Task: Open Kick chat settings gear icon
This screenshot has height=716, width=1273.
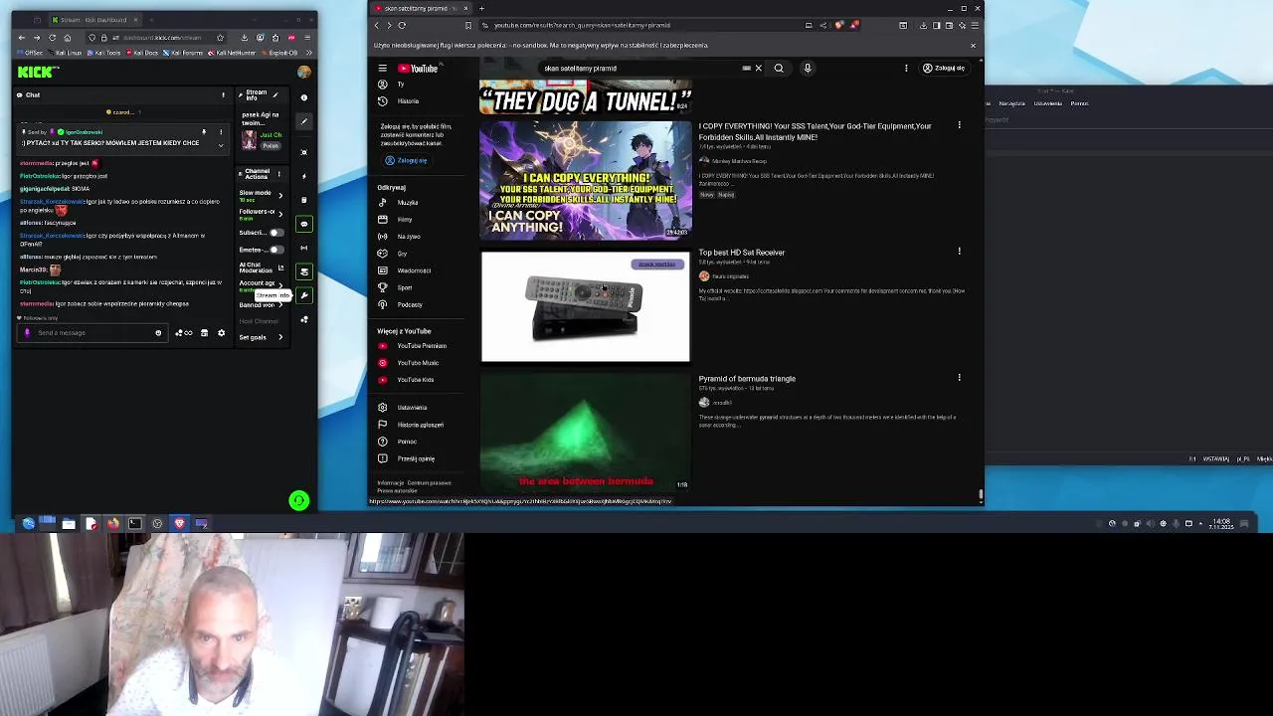Action: [x=221, y=333]
